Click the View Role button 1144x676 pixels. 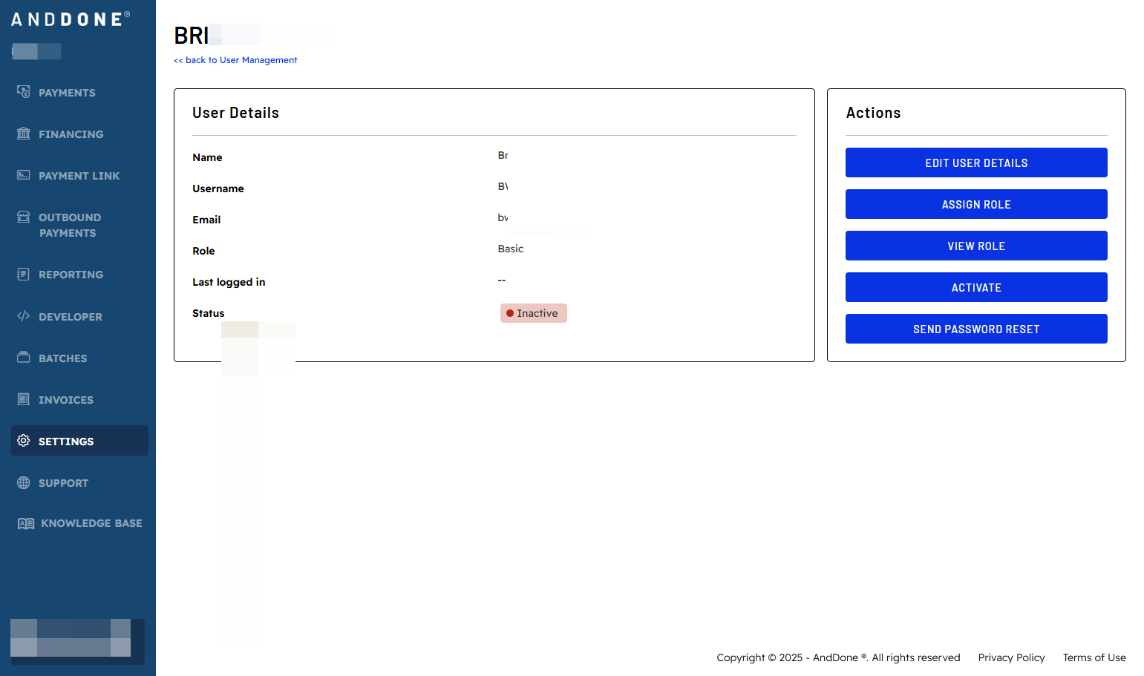coord(976,246)
